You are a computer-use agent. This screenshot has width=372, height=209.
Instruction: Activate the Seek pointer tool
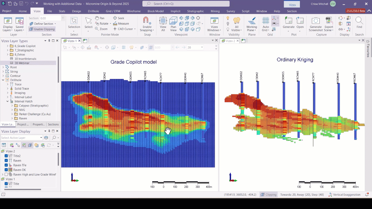(119, 18)
